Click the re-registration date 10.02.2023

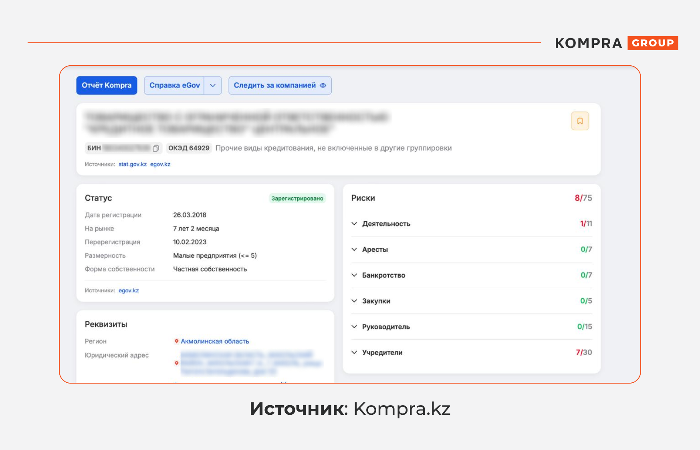tap(190, 242)
